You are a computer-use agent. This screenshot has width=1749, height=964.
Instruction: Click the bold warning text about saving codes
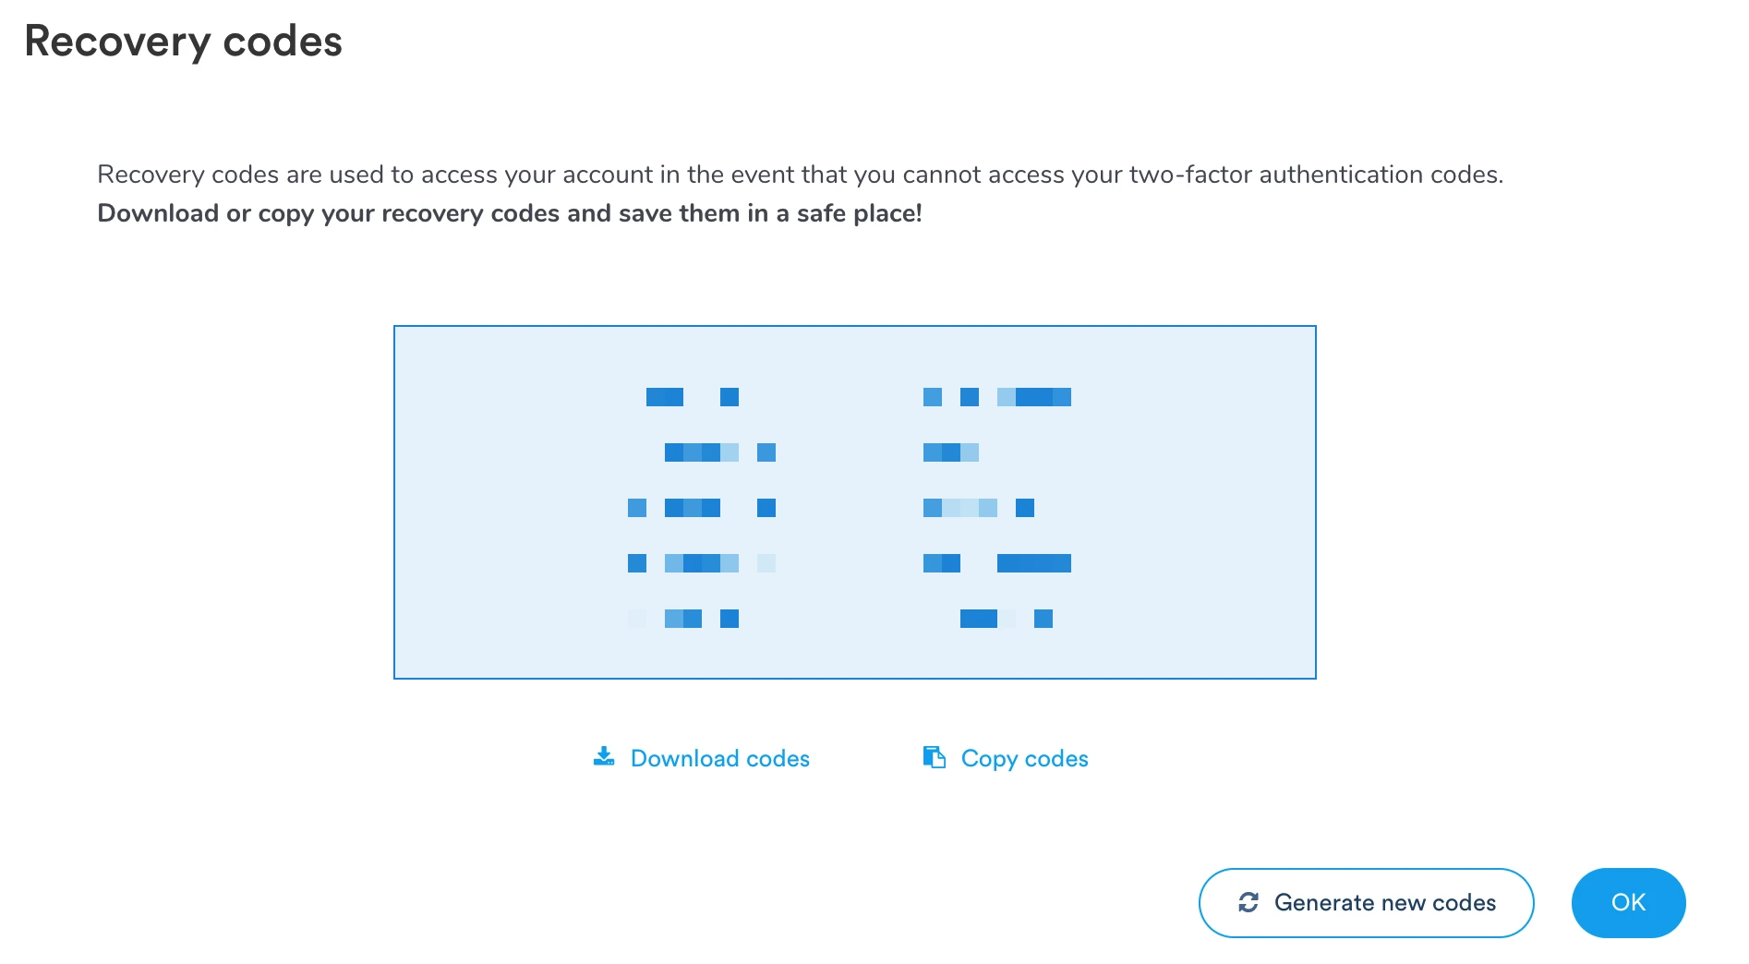tap(511, 213)
